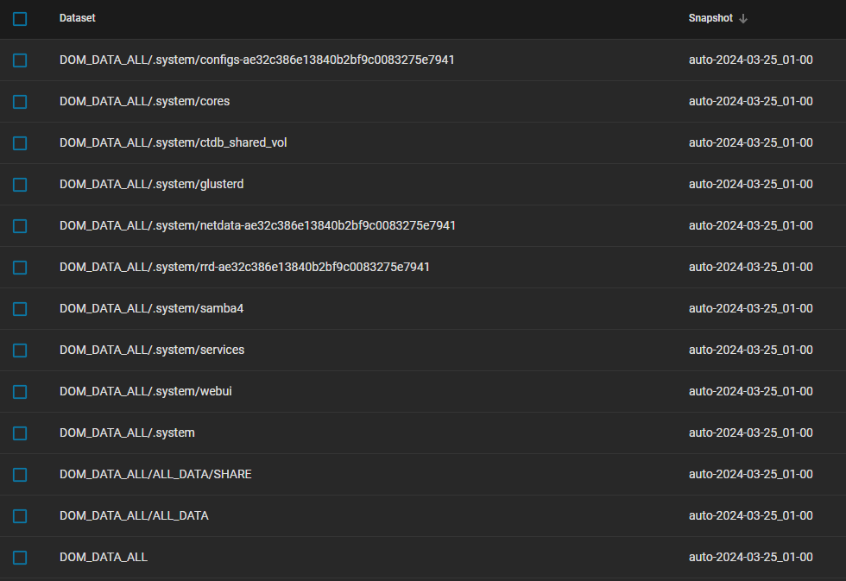Select snapshot name in the .system/cores row
The width and height of the screenshot is (846, 581).
click(x=750, y=101)
